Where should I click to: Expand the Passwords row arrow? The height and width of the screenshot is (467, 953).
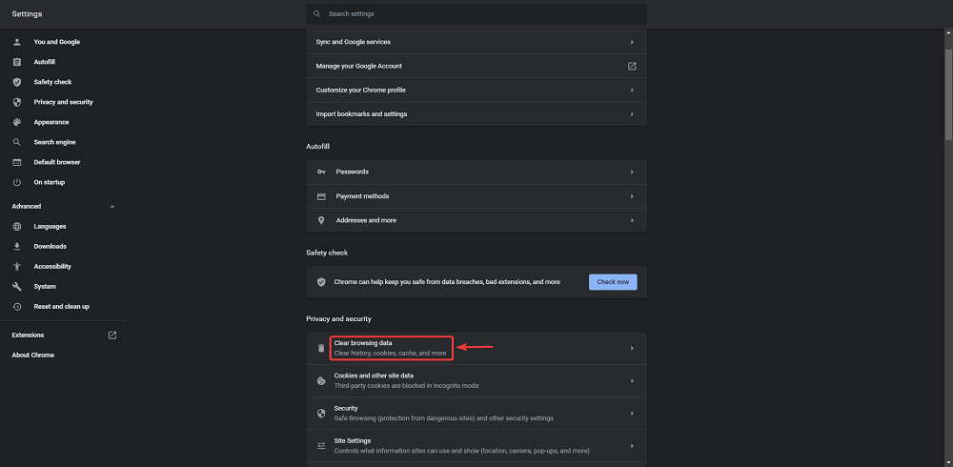[x=632, y=172]
